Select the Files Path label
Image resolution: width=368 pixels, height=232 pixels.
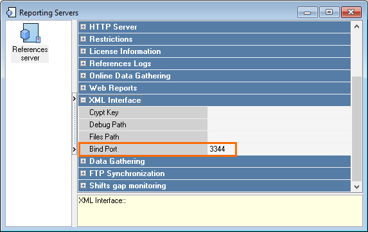click(104, 137)
